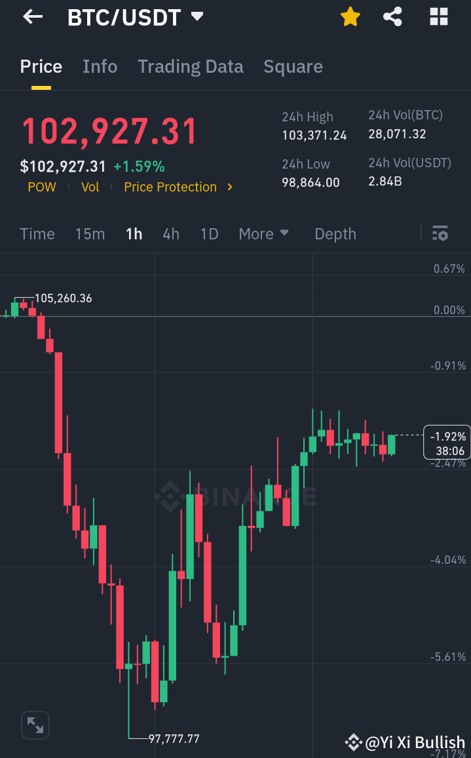Open the apps grid icon top right
Screen dimensions: 471x758
pos(438,17)
